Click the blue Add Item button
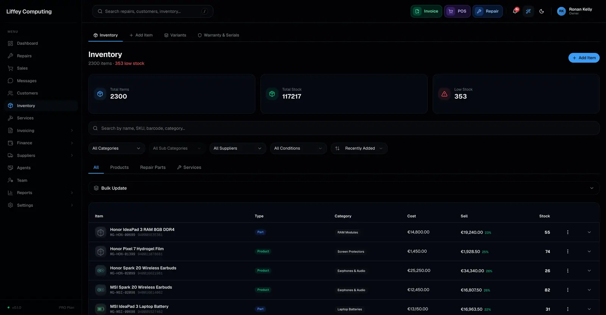This screenshot has height=315, width=606. (584, 58)
